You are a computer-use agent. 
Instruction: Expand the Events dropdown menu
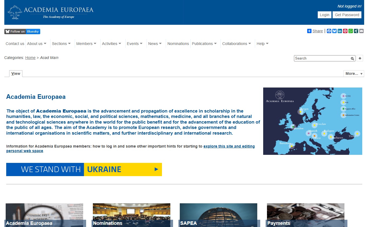pyautogui.click(x=135, y=44)
